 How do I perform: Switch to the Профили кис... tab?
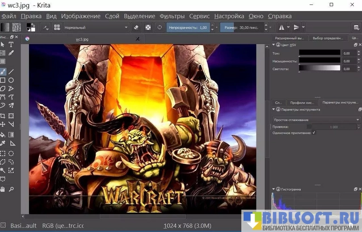[302, 102]
